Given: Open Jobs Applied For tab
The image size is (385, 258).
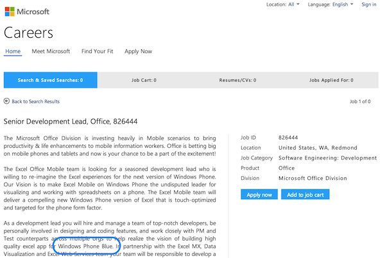Looking at the screenshot, I should (x=331, y=80).
